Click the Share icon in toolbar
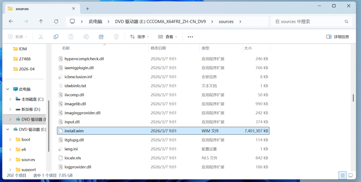The height and width of the screenshot is (182, 361). click(101, 37)
